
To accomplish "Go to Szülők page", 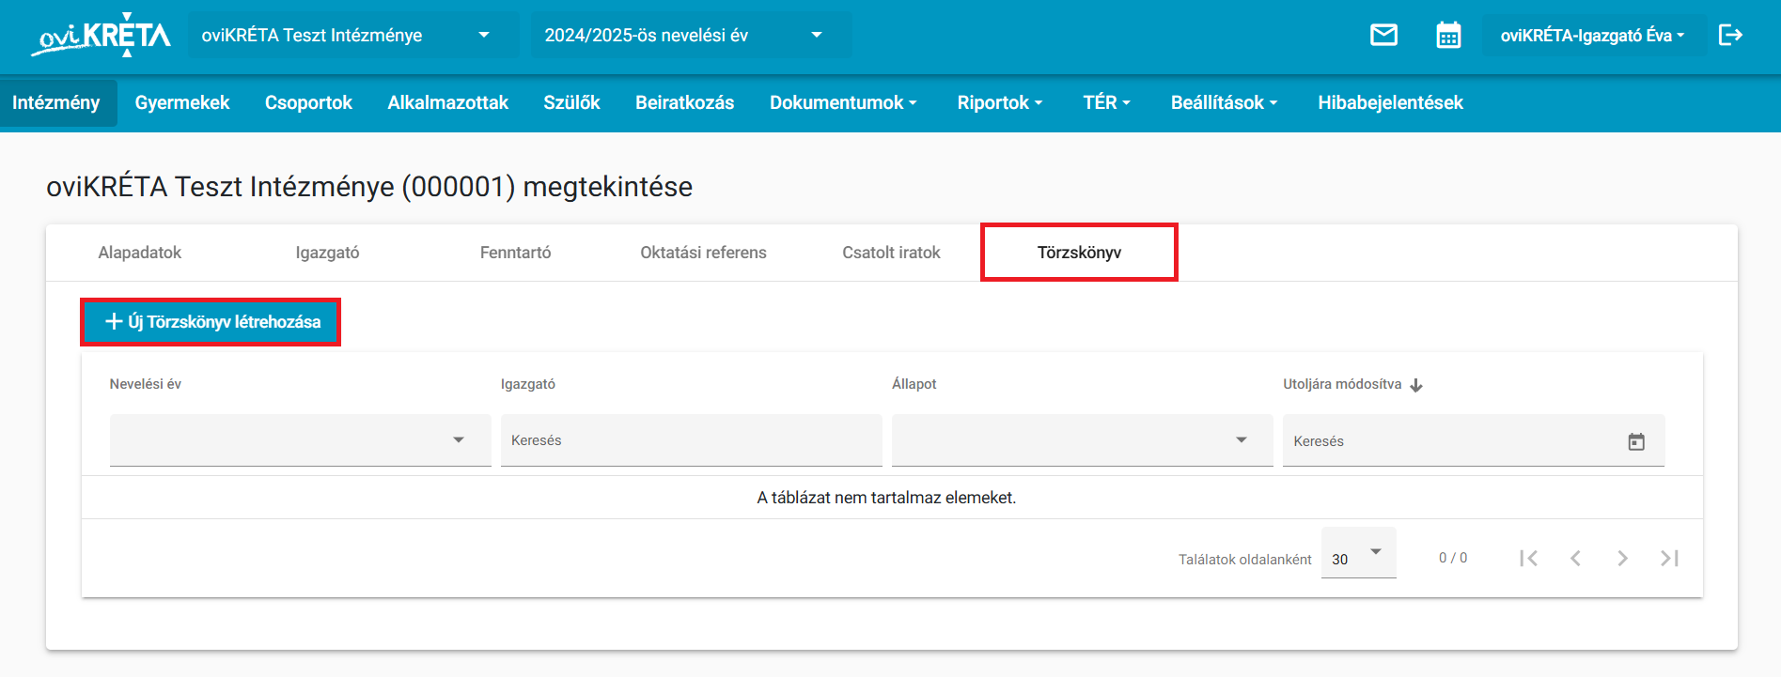I will (x=571, y=103).
